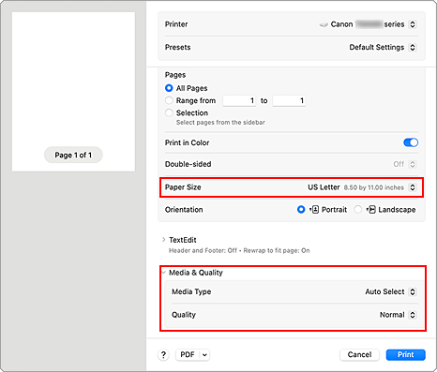Click the Pages heading
The image size is (437, 372).
[x=175, y=75]
